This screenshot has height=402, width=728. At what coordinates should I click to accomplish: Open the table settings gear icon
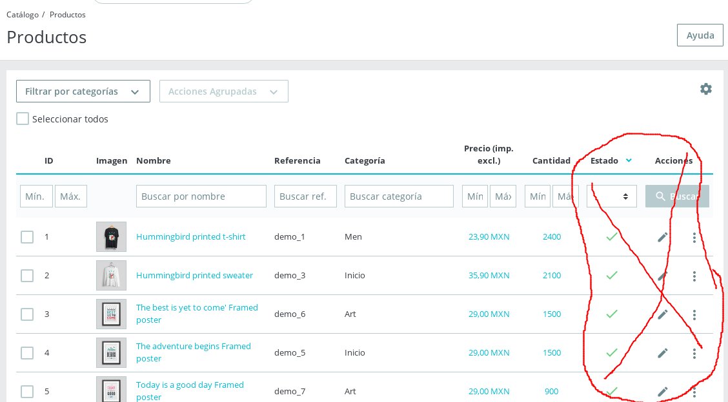tap(706, 89)
